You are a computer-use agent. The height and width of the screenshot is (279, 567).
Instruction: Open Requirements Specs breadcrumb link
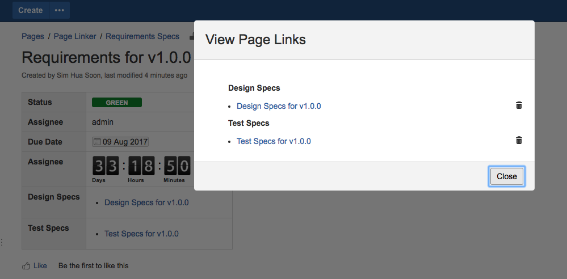click(x=142, y=36)
